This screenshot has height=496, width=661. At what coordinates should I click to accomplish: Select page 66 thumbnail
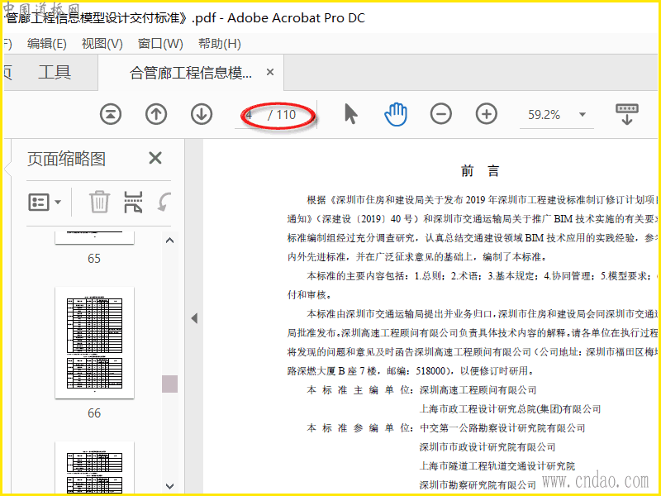coord(94,342)
